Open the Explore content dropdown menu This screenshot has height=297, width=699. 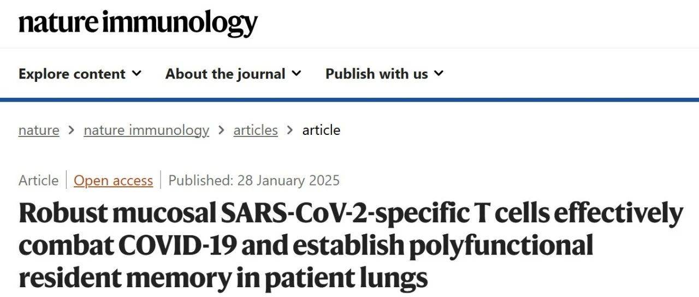coord(72,74)
